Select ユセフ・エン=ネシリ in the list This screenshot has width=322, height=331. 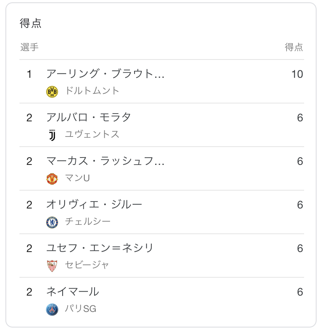pyautogui.click(x=100, y=248)
